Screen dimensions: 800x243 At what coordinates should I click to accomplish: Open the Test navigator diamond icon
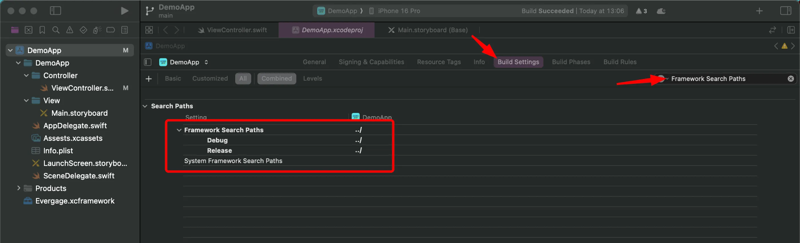83,30
